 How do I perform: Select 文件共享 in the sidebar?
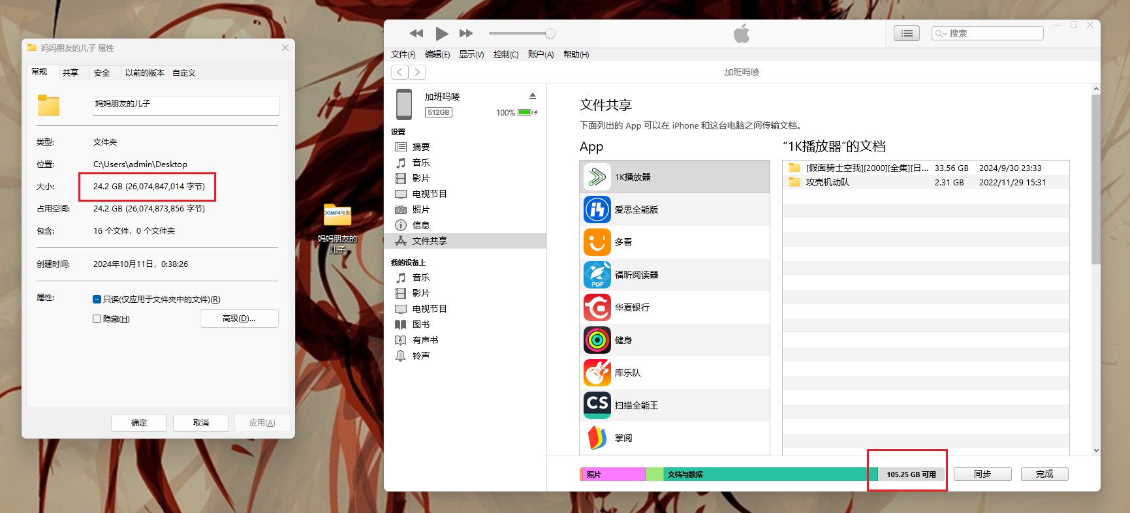(430, 241)
